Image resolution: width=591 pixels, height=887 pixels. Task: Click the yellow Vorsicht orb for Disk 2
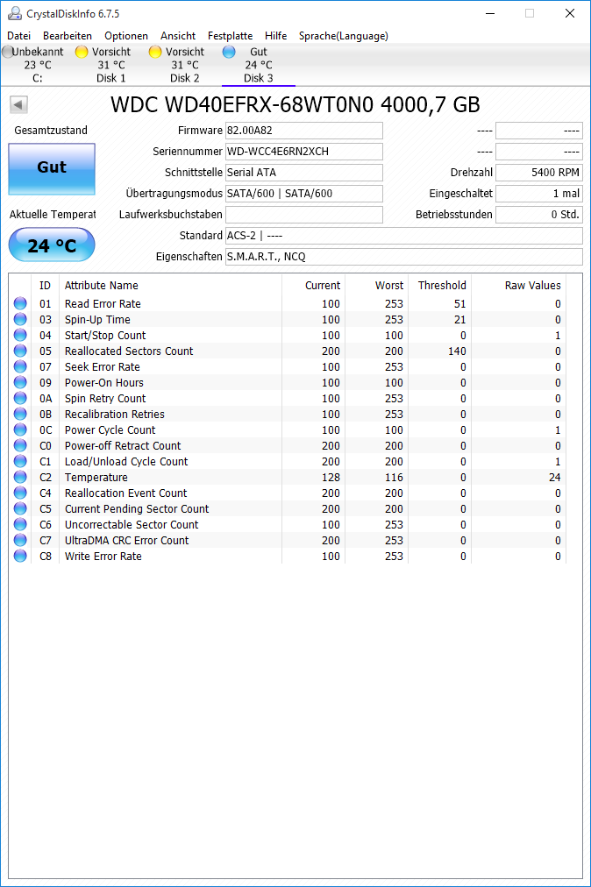pyautogui.click(x=155, y=52)
